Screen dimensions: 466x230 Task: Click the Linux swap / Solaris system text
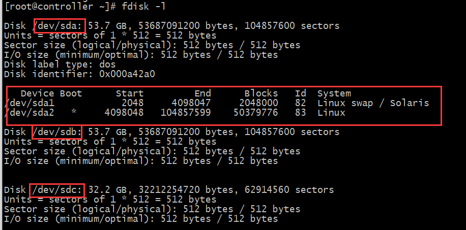pos(373,103)
